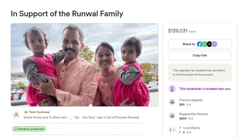The height and width of the screenshot is (139, 247).
Task: Share fundraiser via Facebook icon
Action: click(199, 44)
